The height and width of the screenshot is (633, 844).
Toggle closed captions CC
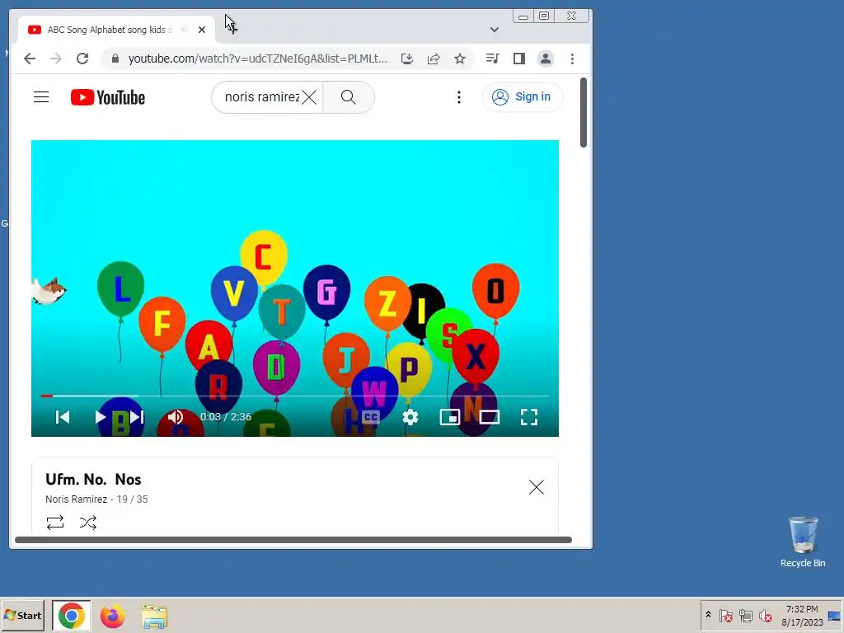(370, 417)
